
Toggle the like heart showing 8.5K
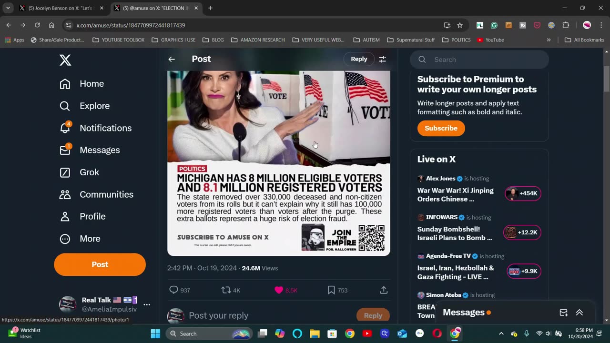click(279, 290)
